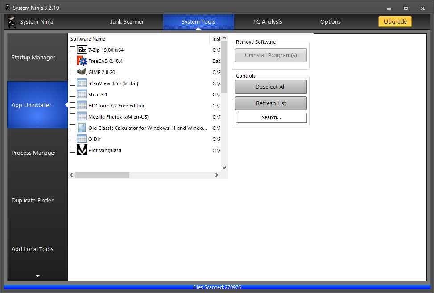Tick the Old Classic Calculator checkbox
The image size is (434, 293).
pos(73,127)
